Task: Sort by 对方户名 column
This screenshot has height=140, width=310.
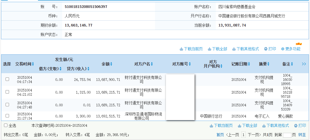Action: point(152,64)
